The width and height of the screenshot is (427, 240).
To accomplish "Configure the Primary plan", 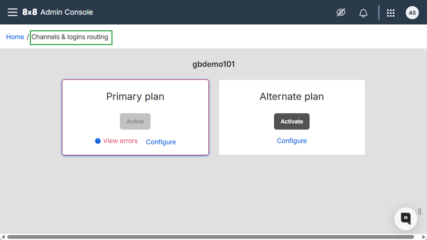I will point(161,142).
